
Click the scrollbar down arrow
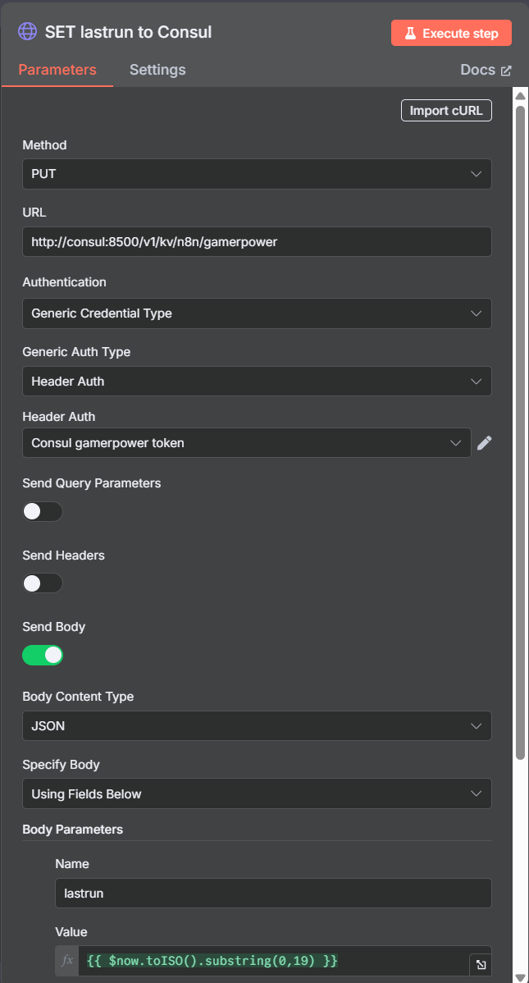520,976
